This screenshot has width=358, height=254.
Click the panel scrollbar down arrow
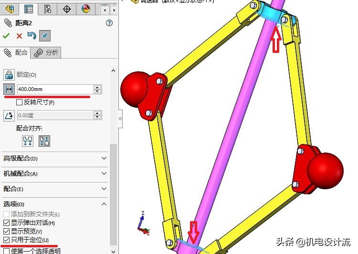click(113, 251)
